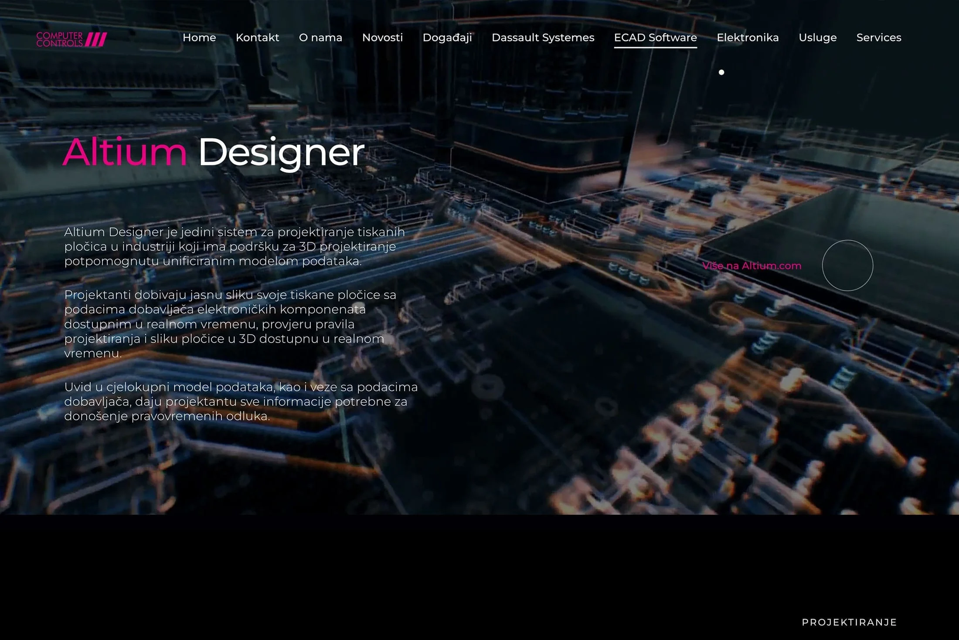Image resolution: width=959 pixels, height=640 pixels.
Task: Click the white dot cursor indicator
Action: pos(721,72)
